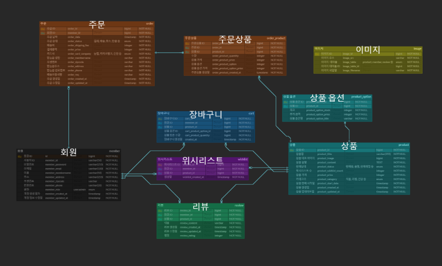Click the foreign key icon beside member_id in order table
Screen dimensions: 442x266
click(x=43, y=33)
